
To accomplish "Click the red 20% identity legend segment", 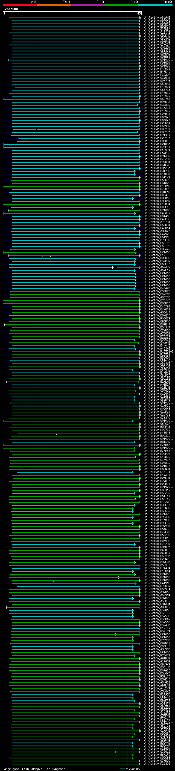I will (19, 5).
